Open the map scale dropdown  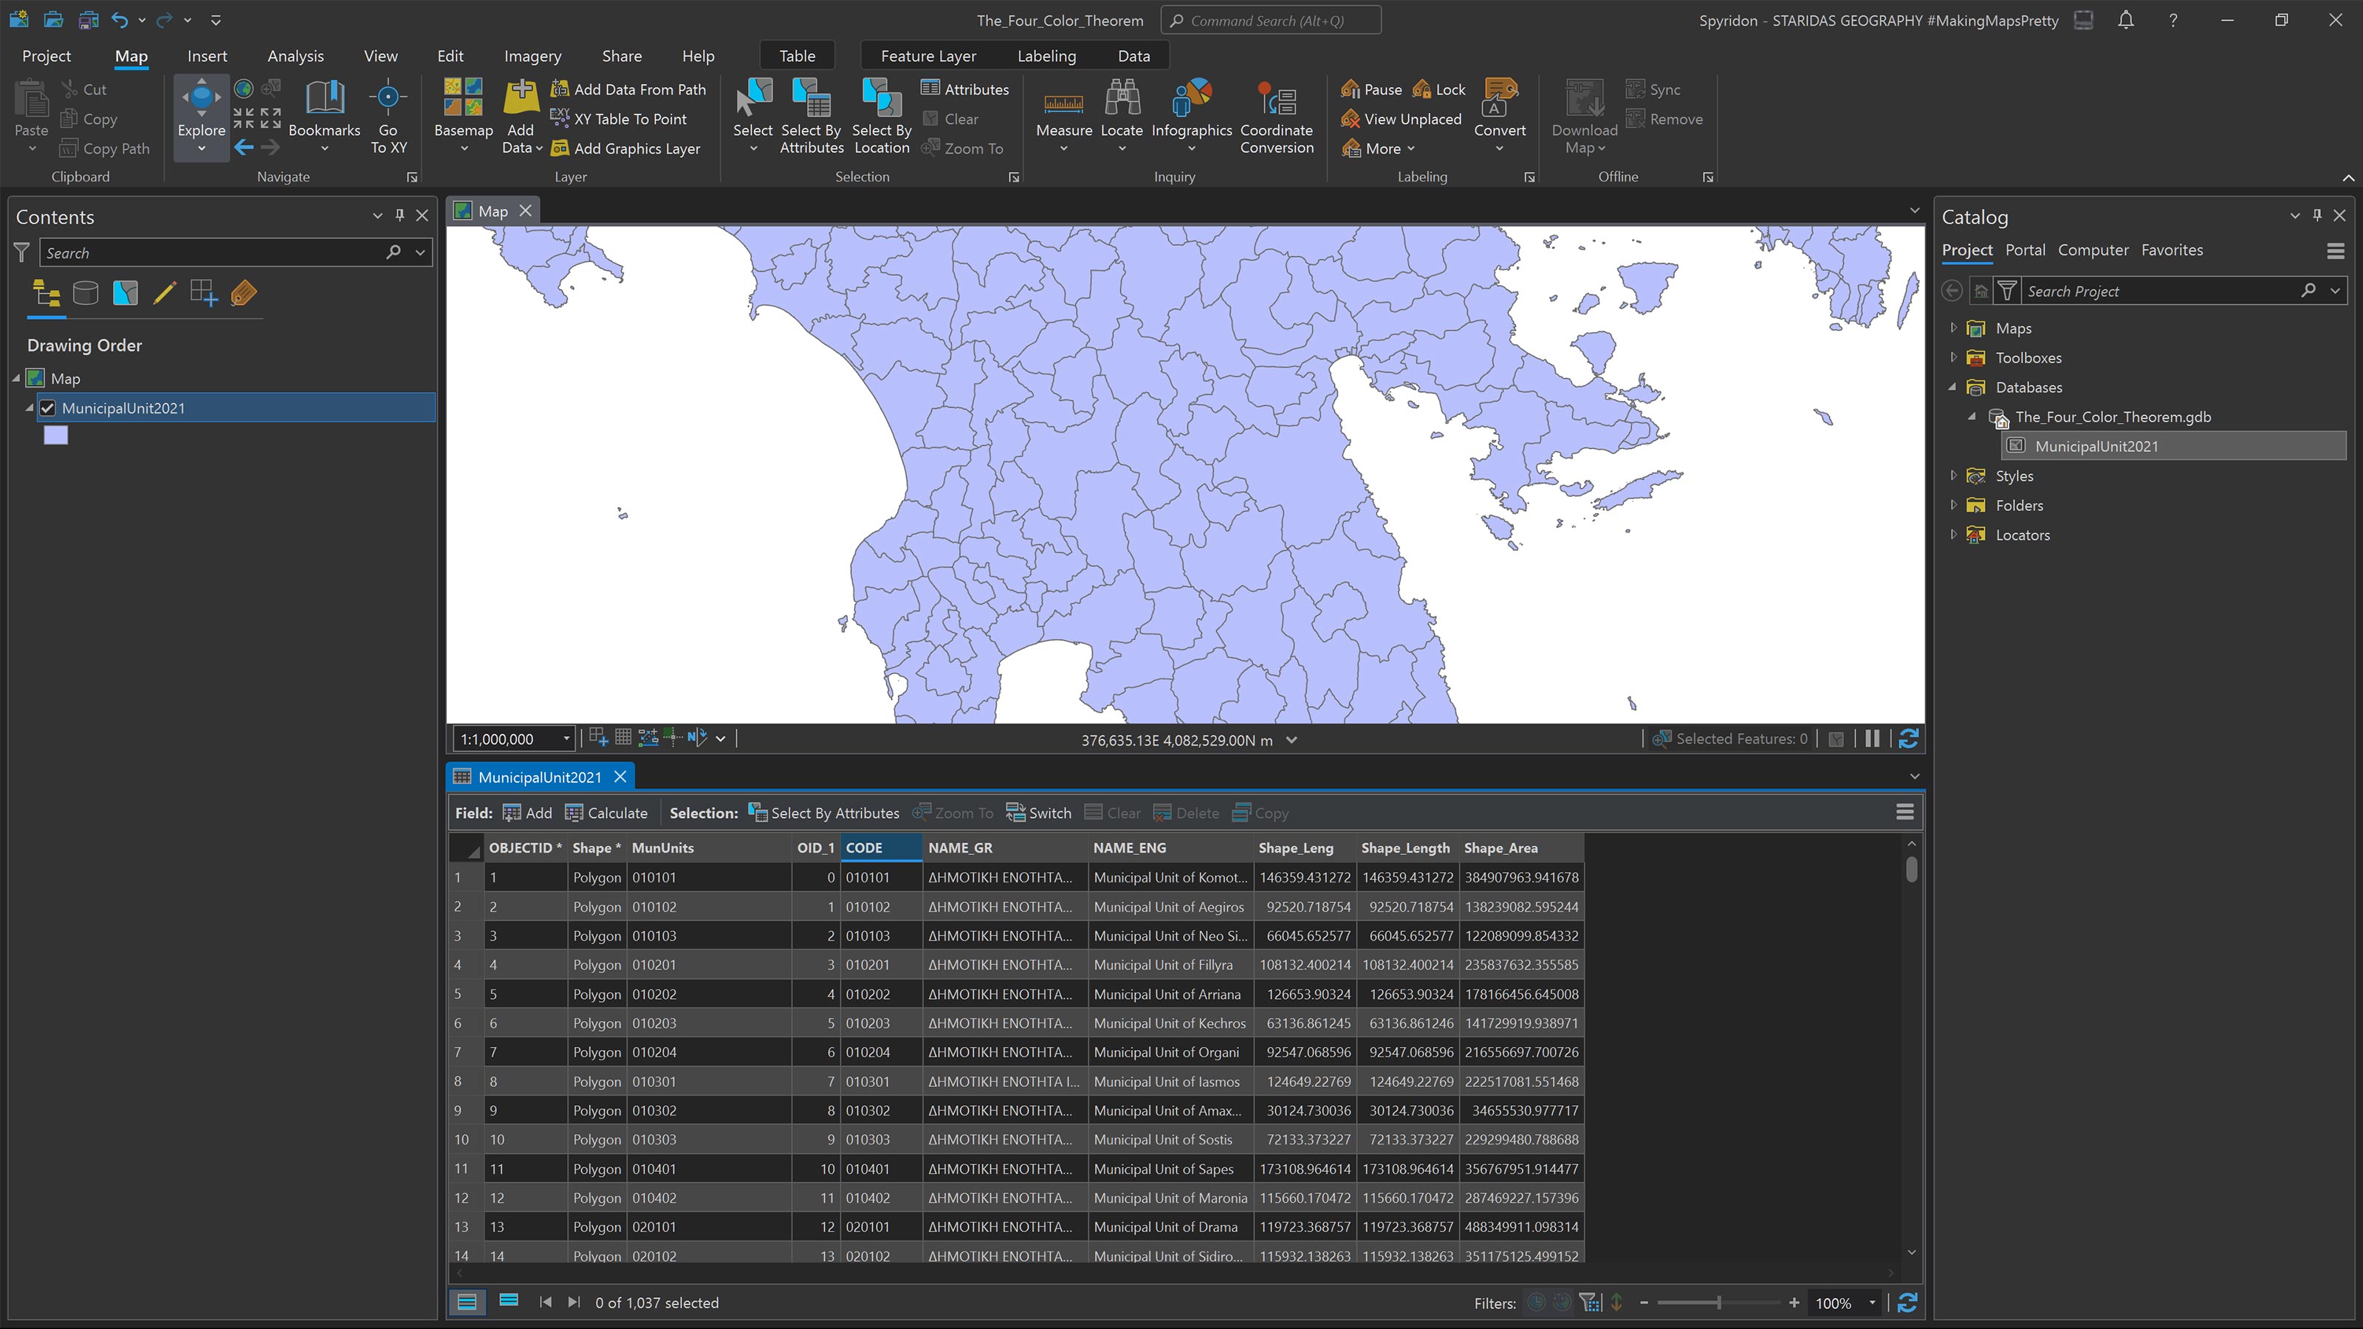[566, 739]
